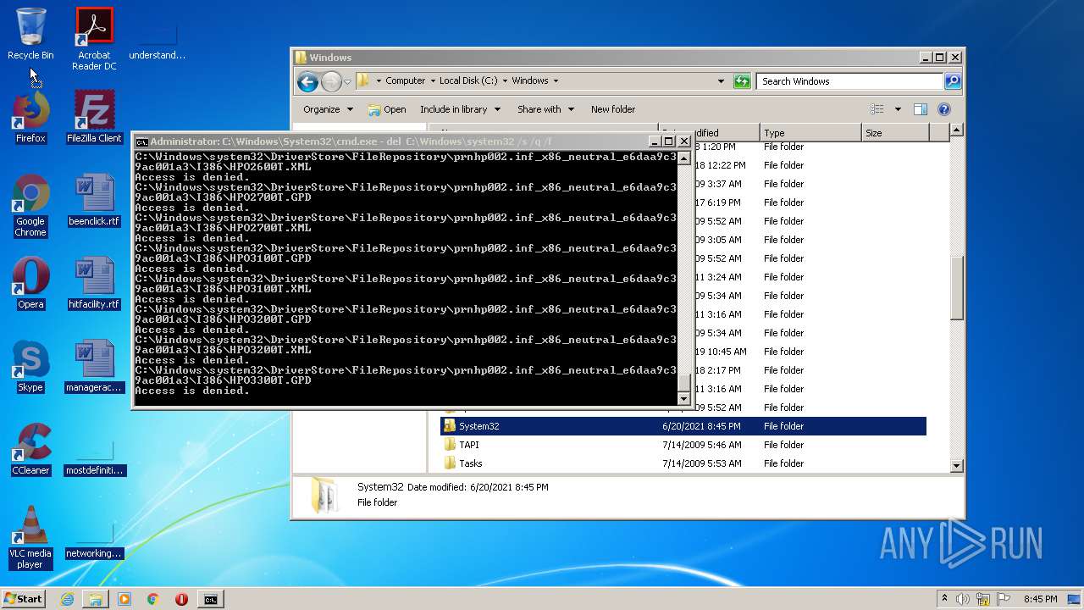Select the managerac.rtf desktop document
Image resolution: width=1084 pixels, height=610 pixels.
94,366
